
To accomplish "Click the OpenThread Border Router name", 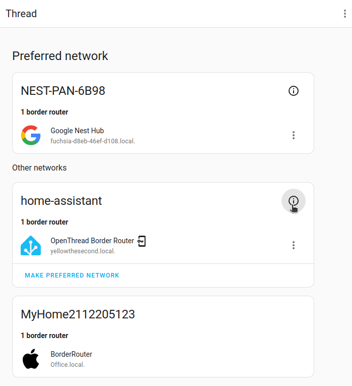I will click(x=92, y=241).
